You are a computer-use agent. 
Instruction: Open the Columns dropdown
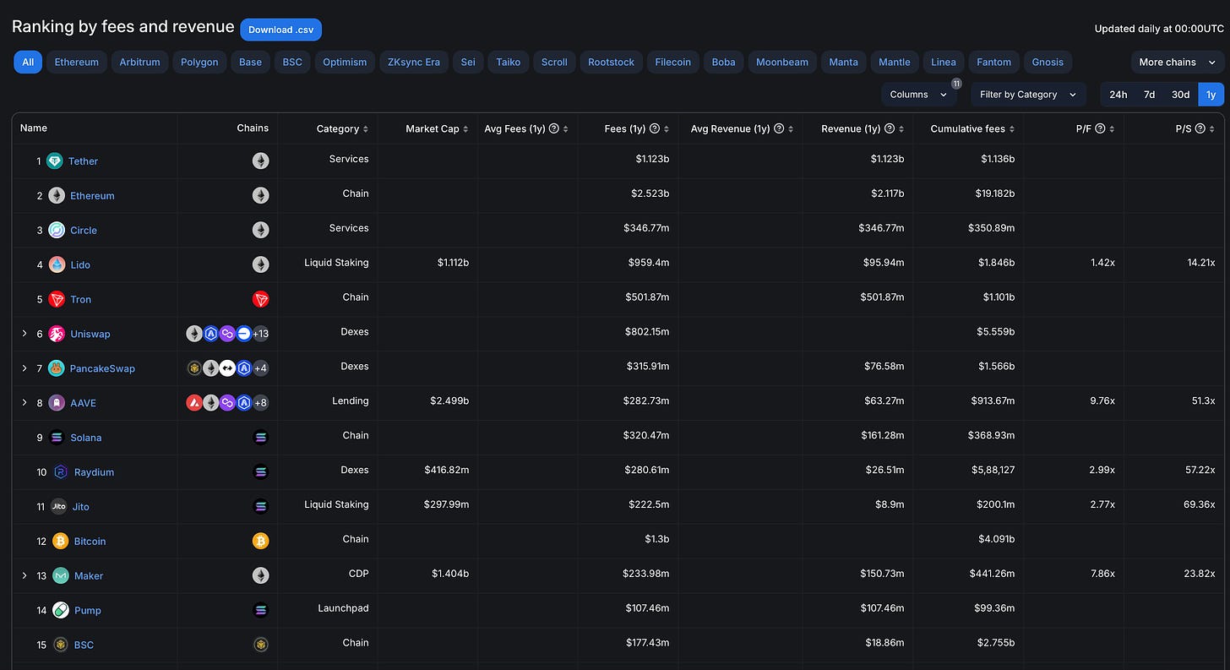tap(918, 95)
